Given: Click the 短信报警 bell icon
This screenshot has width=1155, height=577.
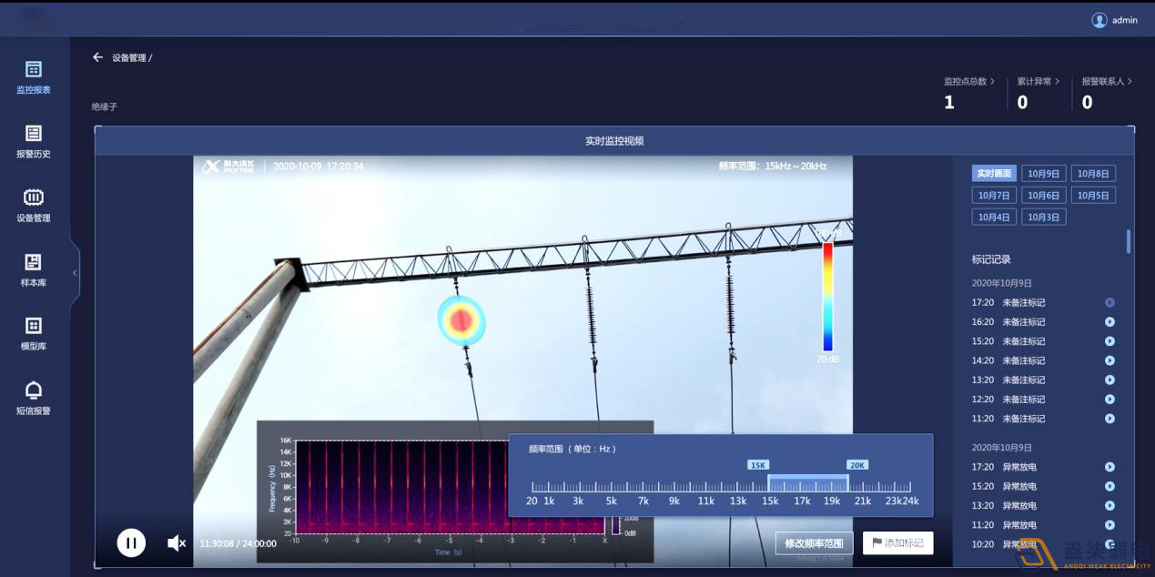Looking at the screenshot, I should pos(34,391).
